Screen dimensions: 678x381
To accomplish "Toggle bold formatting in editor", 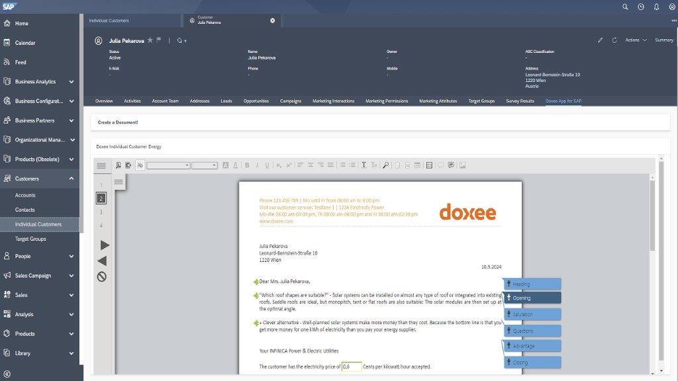I will pos(247,165).
